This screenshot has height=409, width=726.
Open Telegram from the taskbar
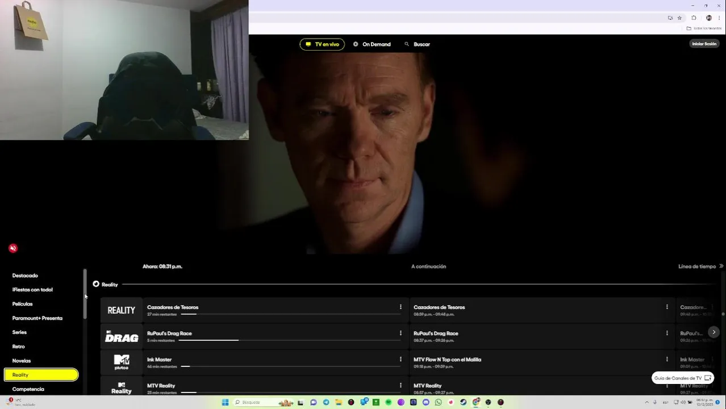[x=326, y=402]
